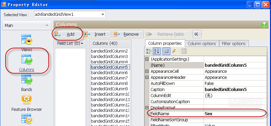Click the AutoFillDown value False
Viewport: 271px width, 126px height.
[x=235, y=84]
